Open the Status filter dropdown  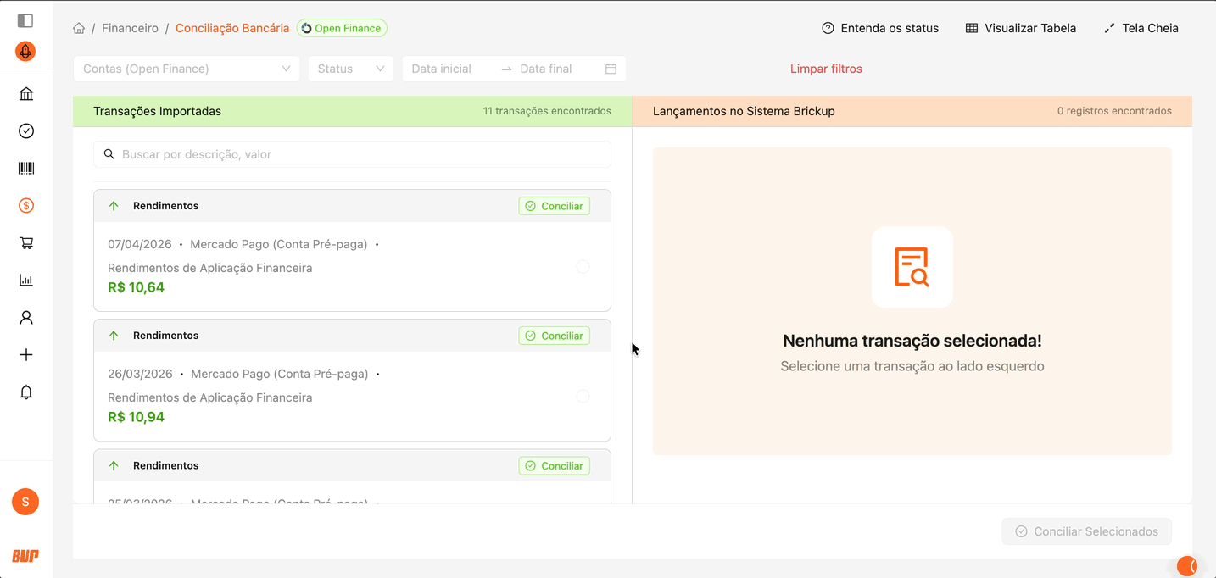point(350,69)
